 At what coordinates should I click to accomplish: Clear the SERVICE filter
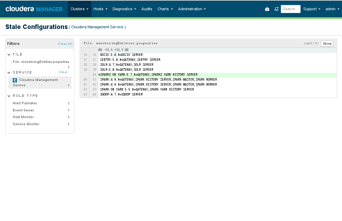coord(63,72)
